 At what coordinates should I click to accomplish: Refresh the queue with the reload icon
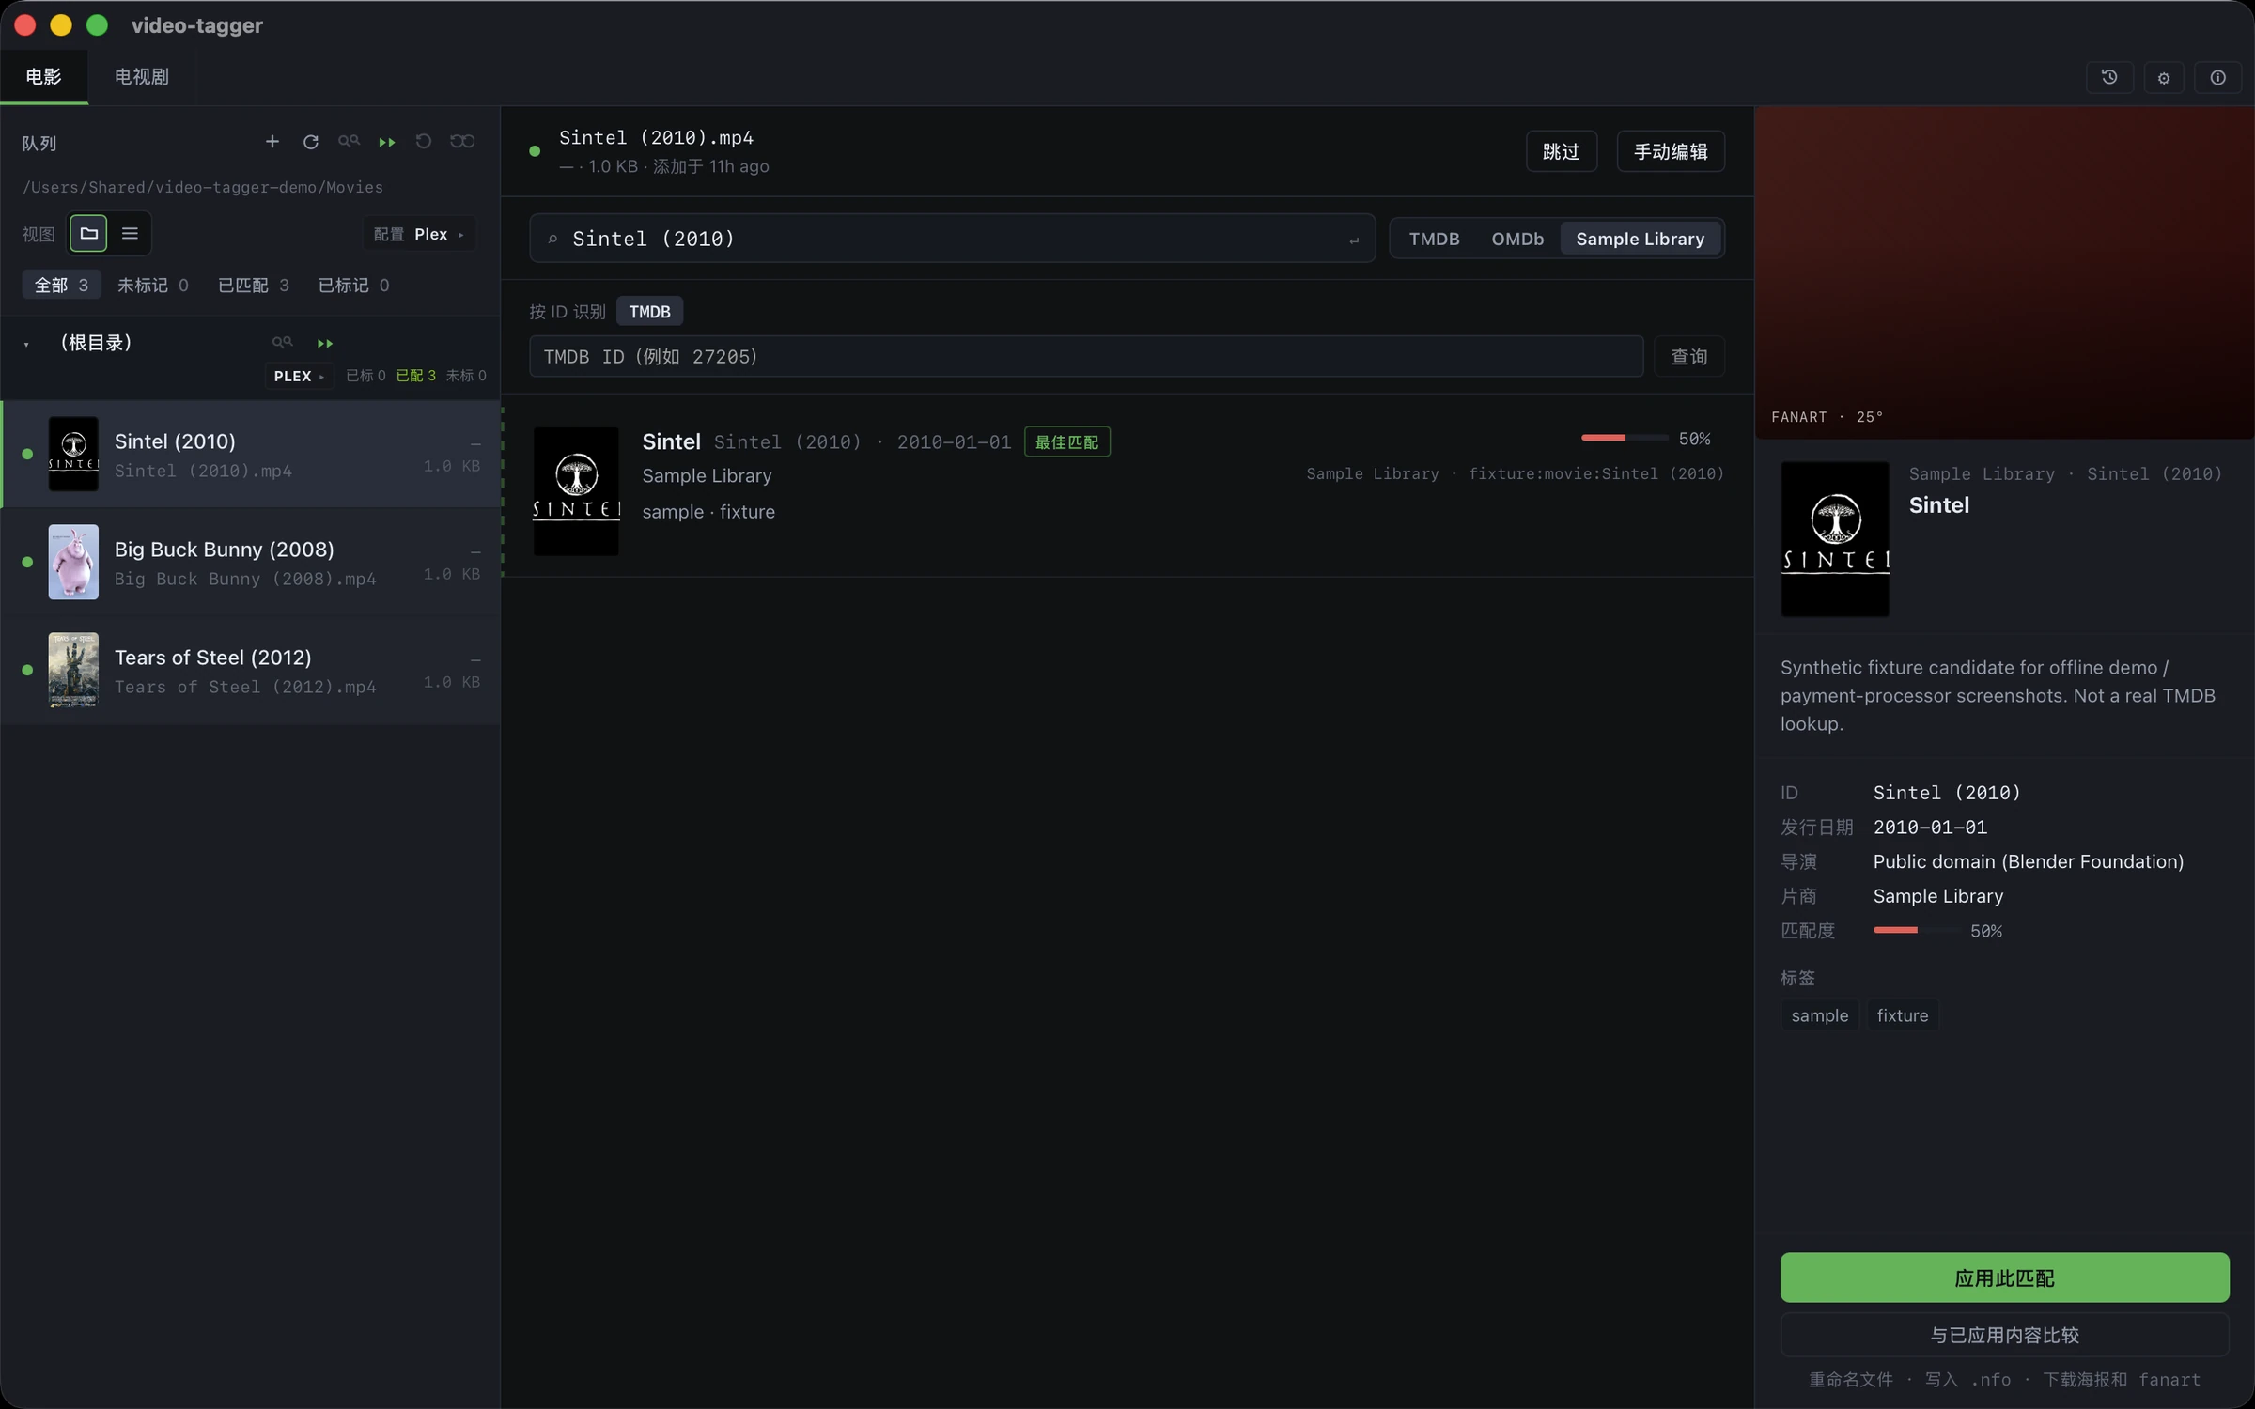coord(310,141)
